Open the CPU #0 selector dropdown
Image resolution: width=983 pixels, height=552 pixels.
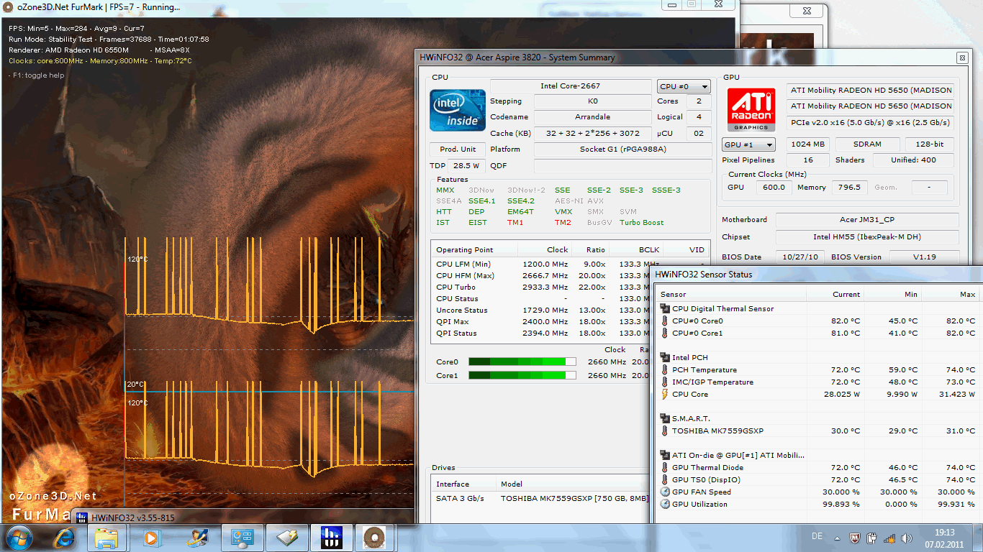(684, 87)
